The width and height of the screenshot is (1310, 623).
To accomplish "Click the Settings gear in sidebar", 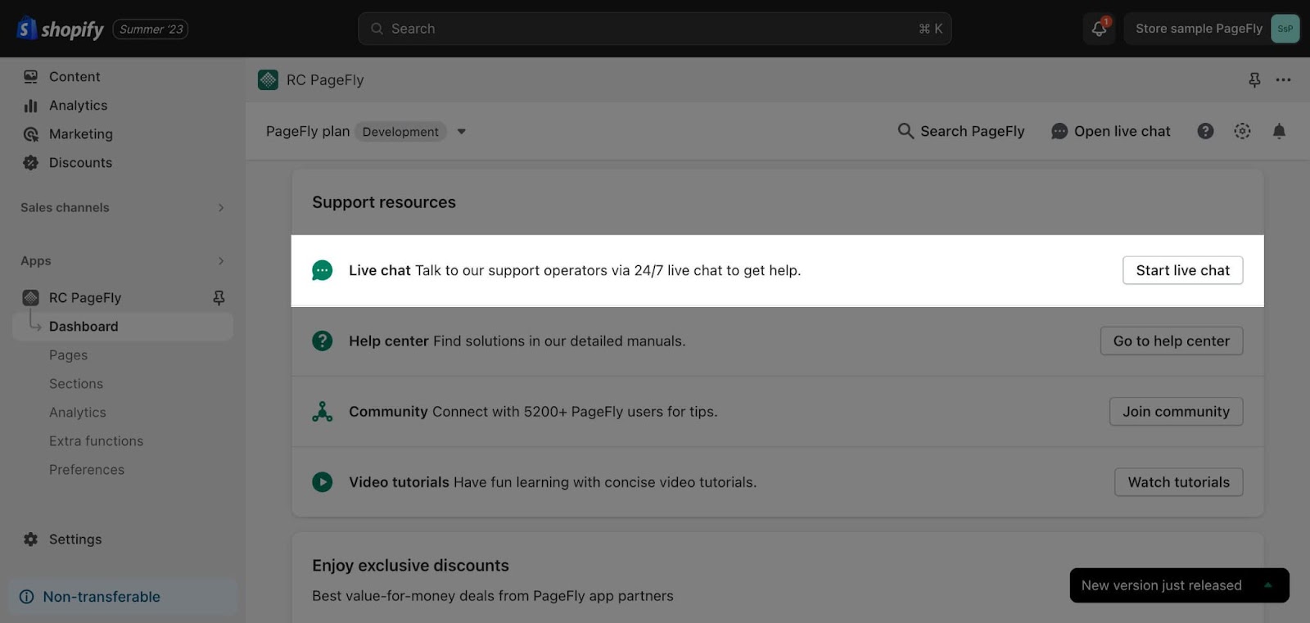I will pyautogui.click(x=31, y=539).
